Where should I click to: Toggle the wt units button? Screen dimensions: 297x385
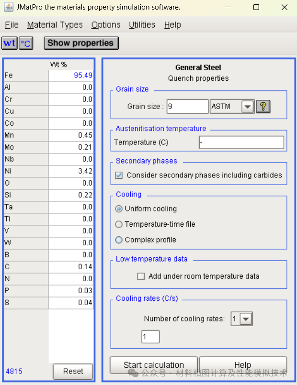click(10, 43)
